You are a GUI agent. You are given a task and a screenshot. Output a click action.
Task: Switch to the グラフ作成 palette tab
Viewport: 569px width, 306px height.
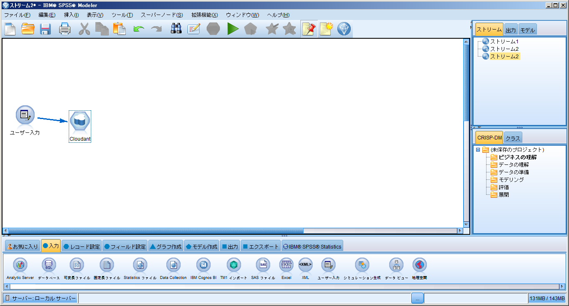166,246
